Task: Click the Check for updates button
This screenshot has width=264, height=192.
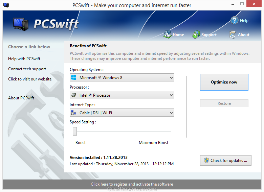Action: (226, 160)
